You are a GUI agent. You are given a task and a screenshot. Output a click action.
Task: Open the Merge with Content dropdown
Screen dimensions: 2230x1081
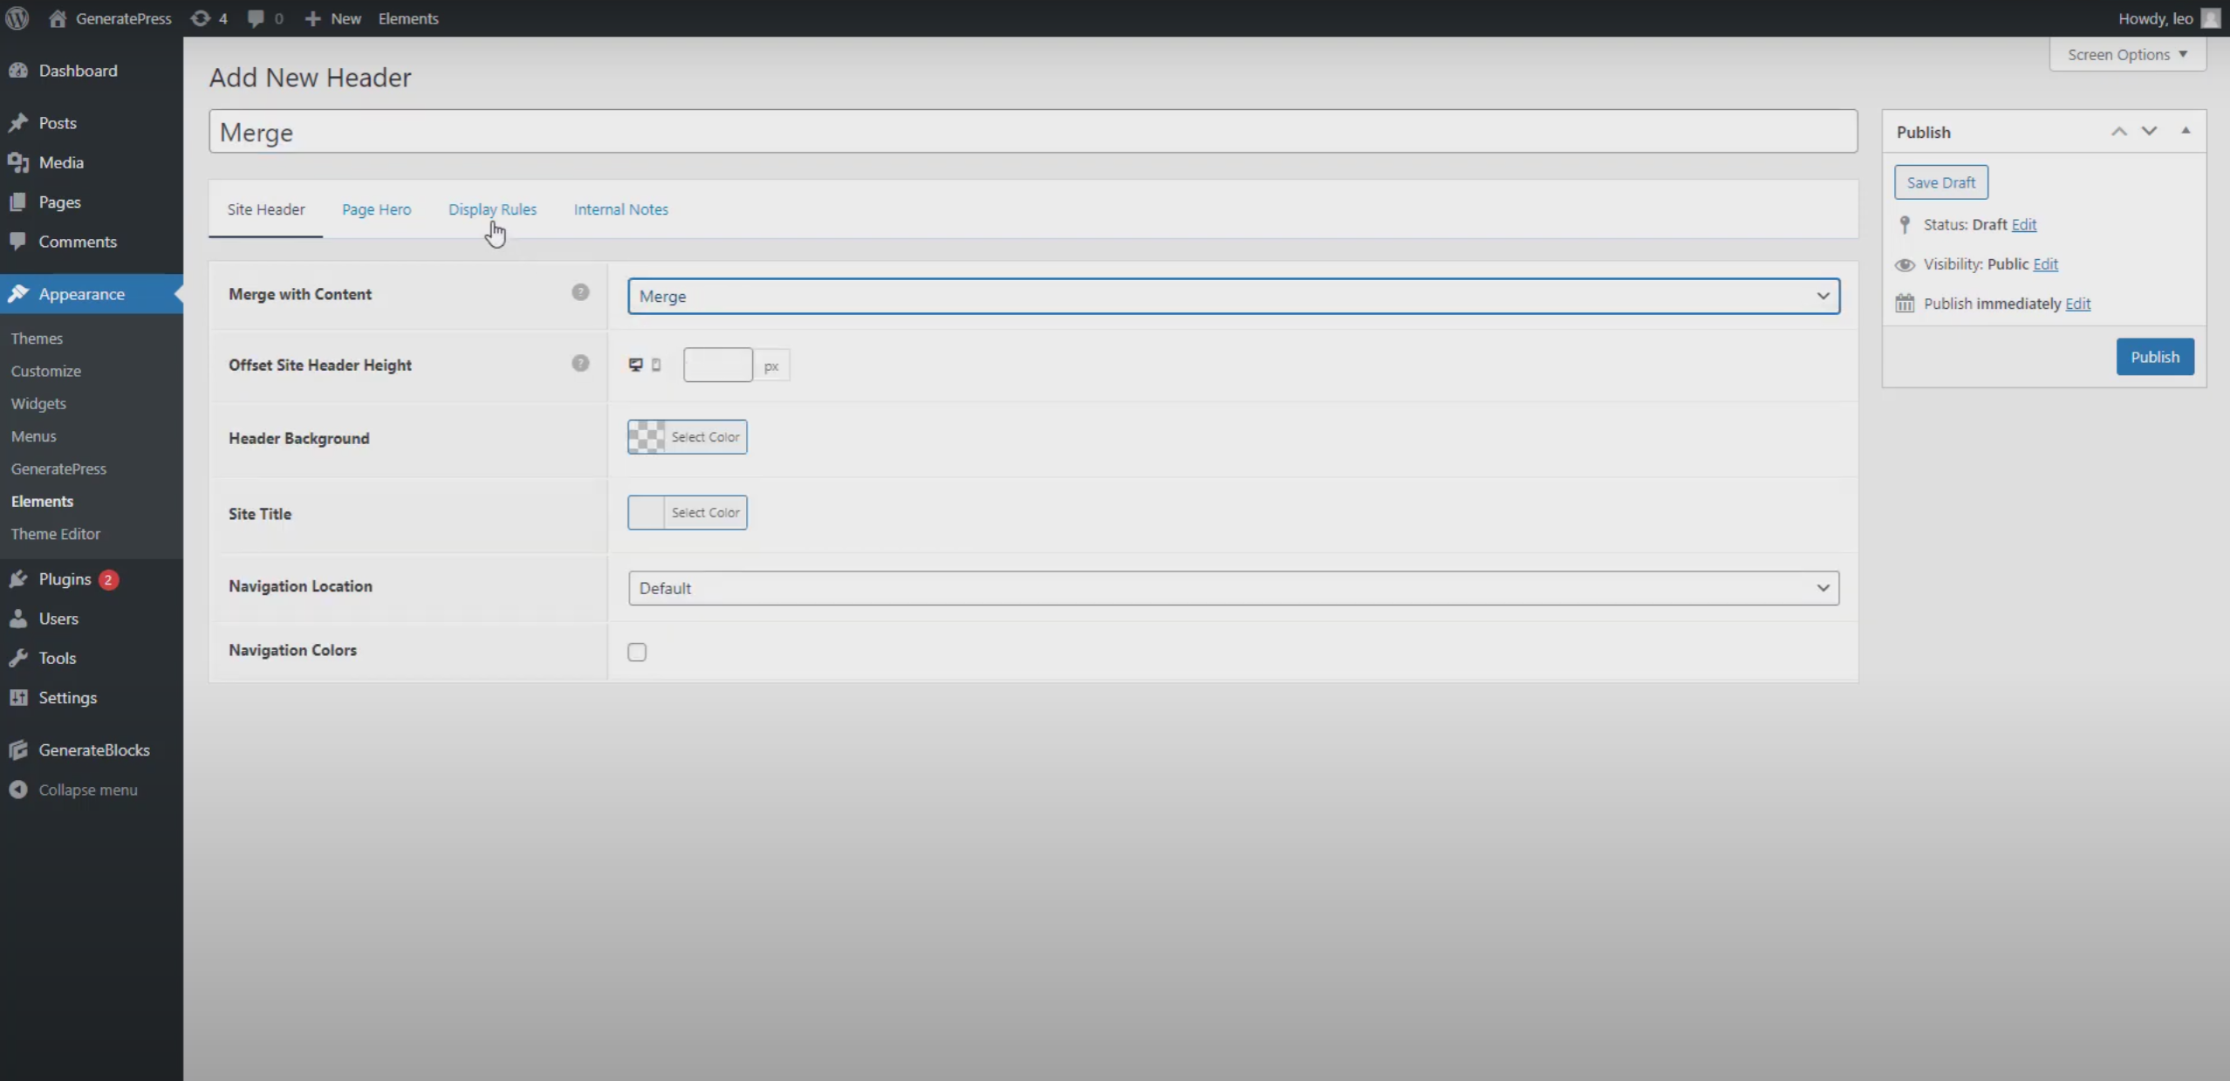pyautogui.click(x=1233, y=297)
